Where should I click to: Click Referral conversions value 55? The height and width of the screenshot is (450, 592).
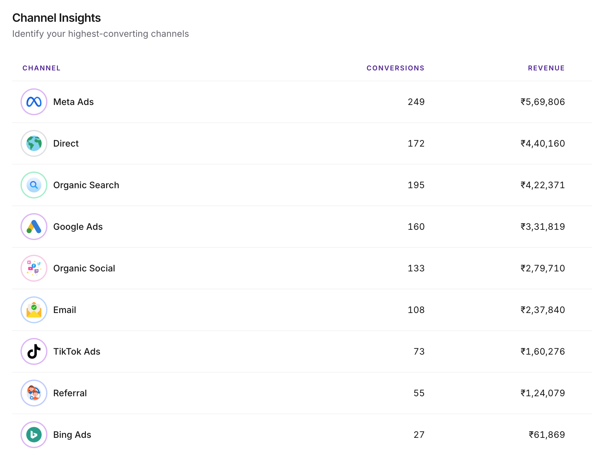pyautogui.click(x=419, y=393)
